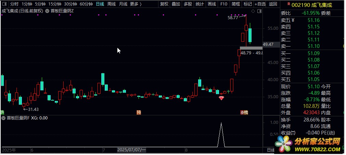Activate the 画线 drawing tool button
Viewport: 346px width, 155px height.
(x=212, y=4)
